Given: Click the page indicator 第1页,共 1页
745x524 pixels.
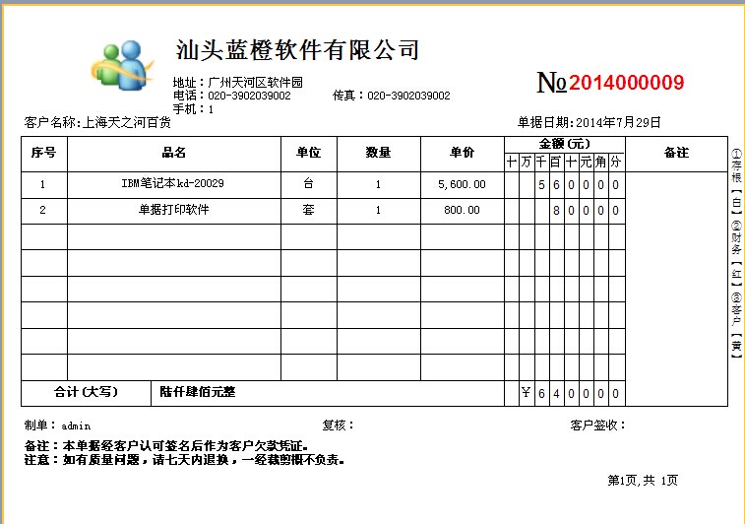Looking at the screenshot, I should tap(643, 481).
